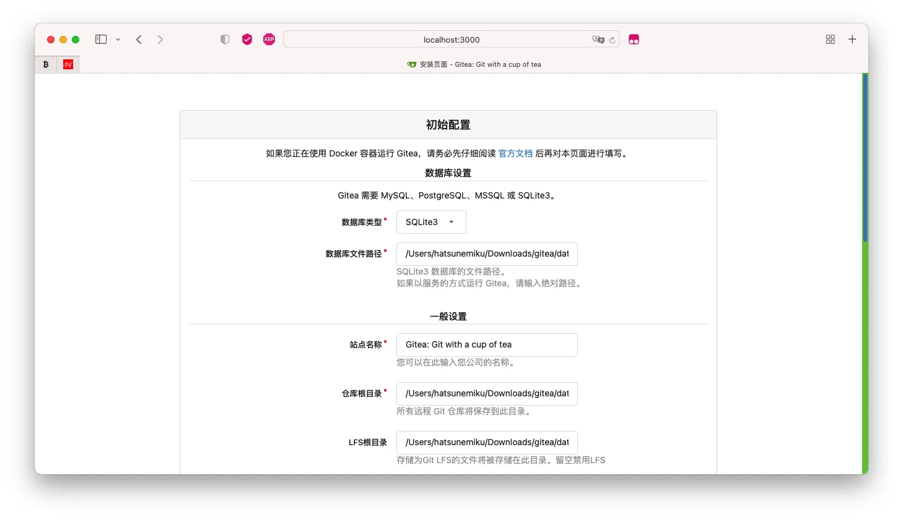The height and width of the screenshot is (520, 903).
Task: Click the hint '您可以在此输入您公司的名称。'
Action: pos(457,362)
